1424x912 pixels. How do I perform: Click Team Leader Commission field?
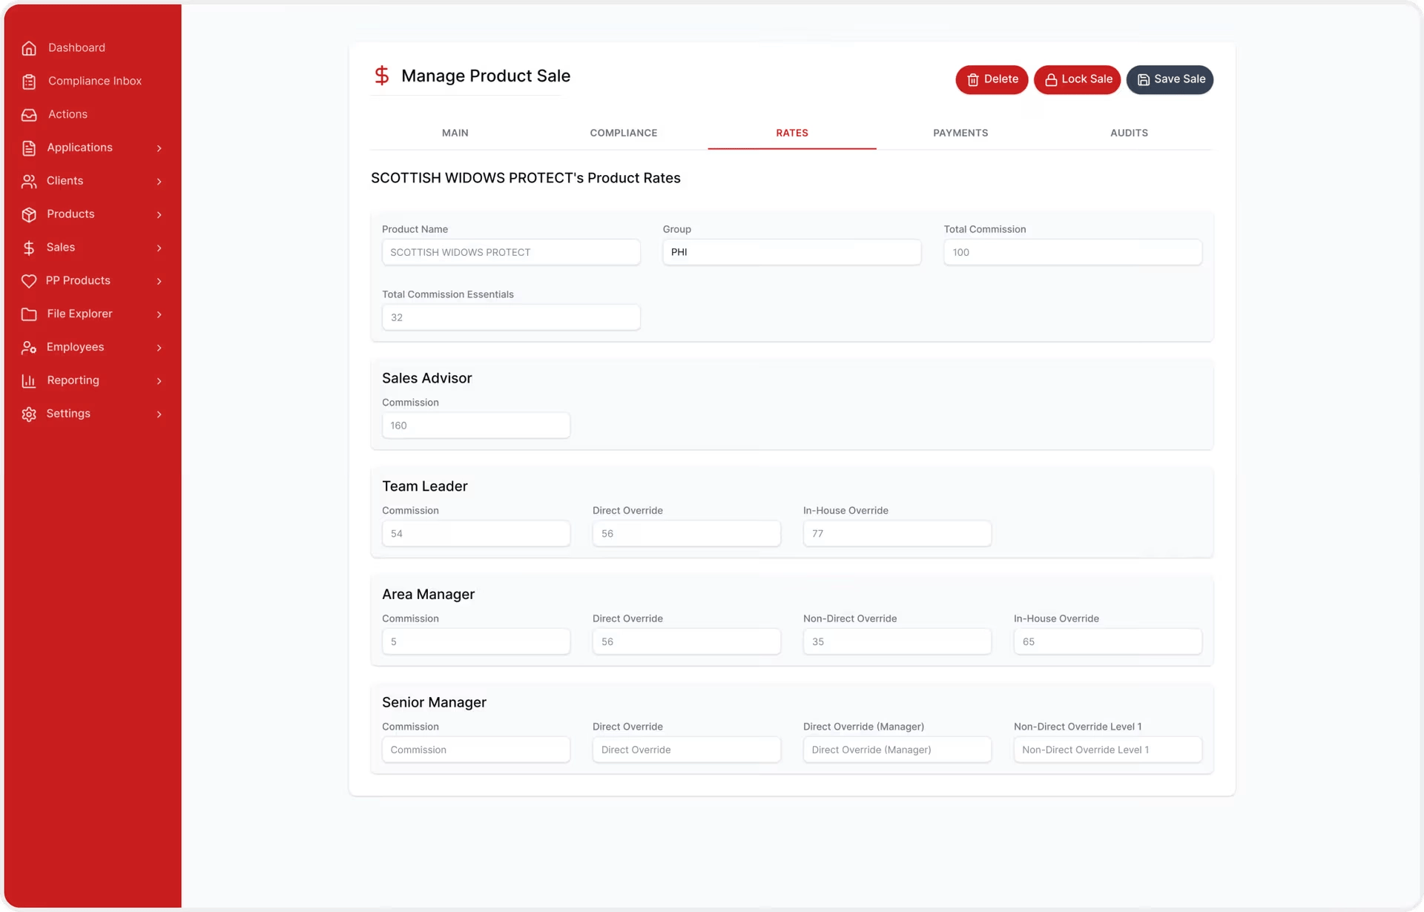point(476,534)
